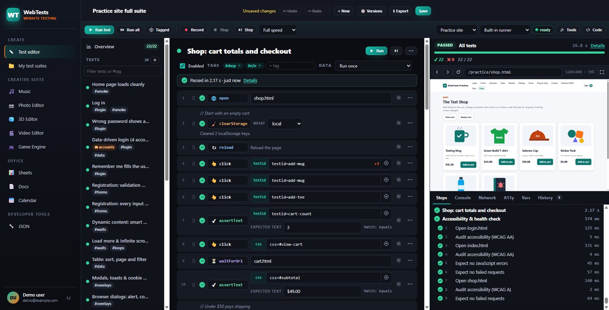
Task: Click the drag handle of step 7
Action: (193, 221)
